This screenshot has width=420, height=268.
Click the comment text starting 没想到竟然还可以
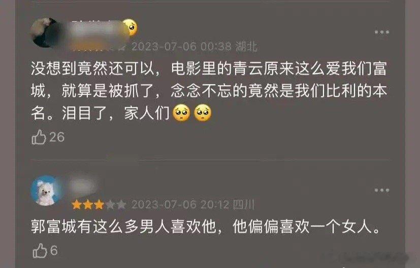click(209, 91)
